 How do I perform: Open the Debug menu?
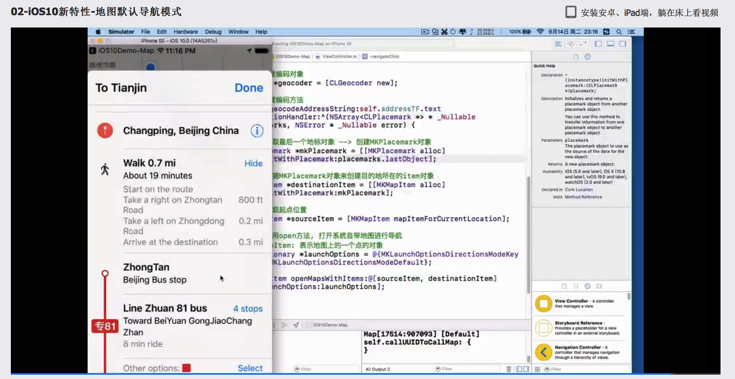(x=213, y=32)
